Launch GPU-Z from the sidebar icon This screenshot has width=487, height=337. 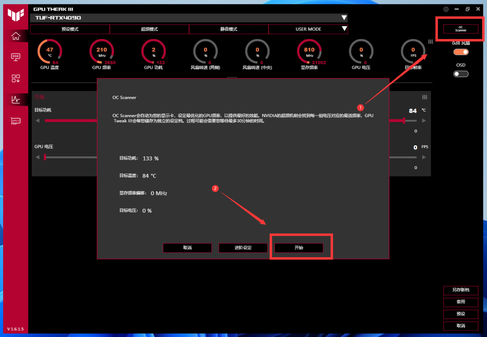(x=15, y=121)
